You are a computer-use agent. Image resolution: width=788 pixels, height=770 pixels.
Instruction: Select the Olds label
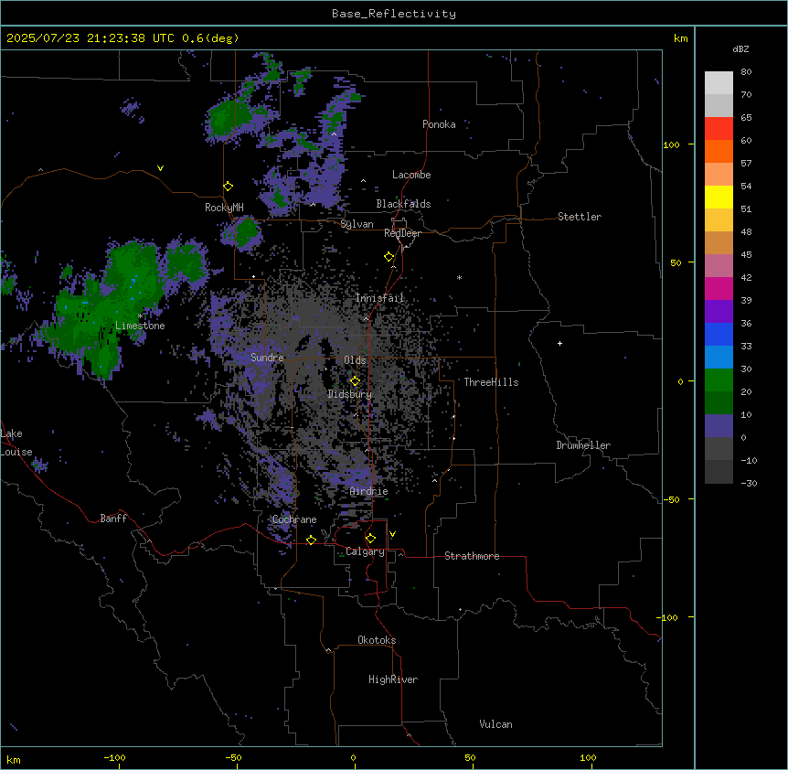pos(355,360)
